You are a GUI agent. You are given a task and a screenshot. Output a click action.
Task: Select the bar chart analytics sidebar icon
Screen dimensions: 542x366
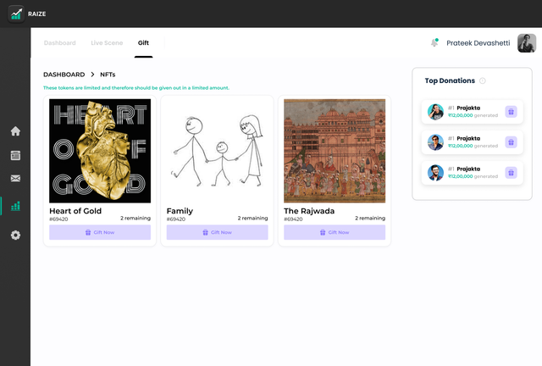tap(15, 206)
